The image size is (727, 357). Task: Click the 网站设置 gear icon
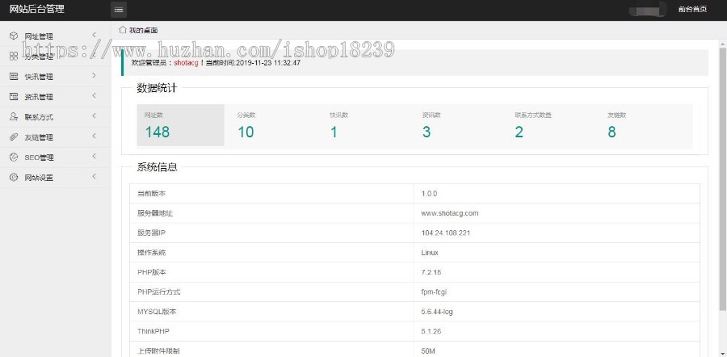[x=14, y=177]
